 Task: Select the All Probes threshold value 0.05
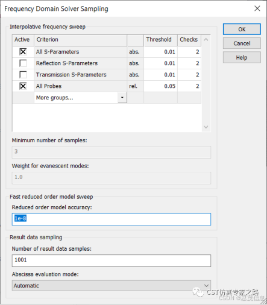click(169, 86)
